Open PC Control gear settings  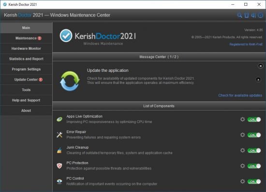pos(243,181)
